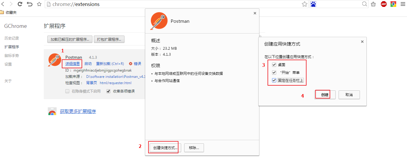
Task: Click the chrome://extensions address bar
Action: [x=174, y=4]
